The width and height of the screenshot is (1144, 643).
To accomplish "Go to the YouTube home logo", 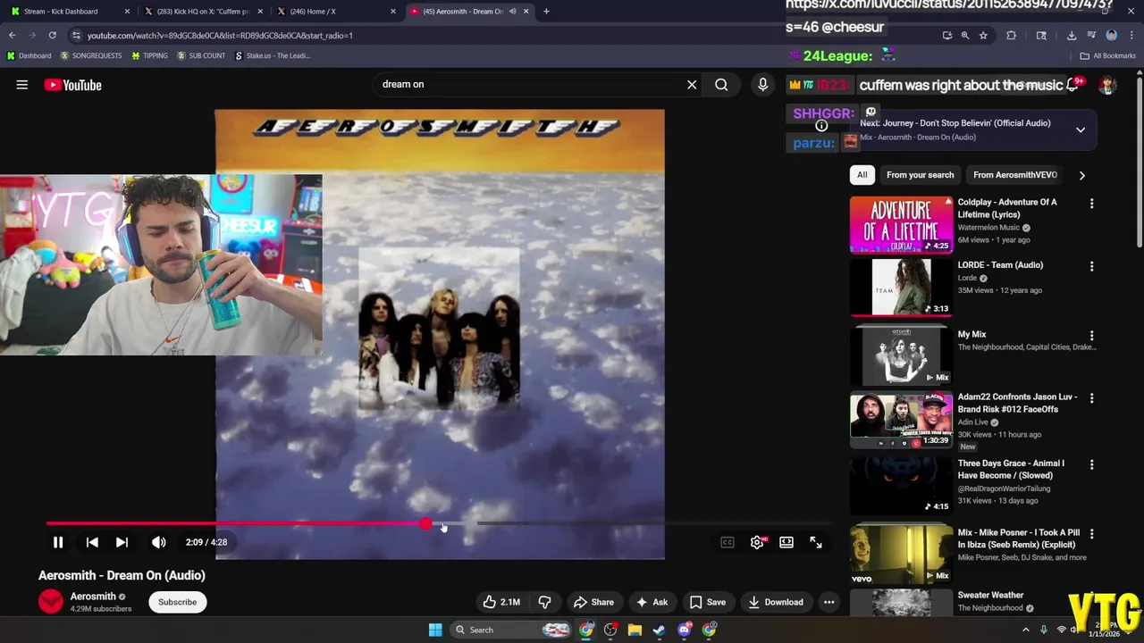I will pos(72,85).
